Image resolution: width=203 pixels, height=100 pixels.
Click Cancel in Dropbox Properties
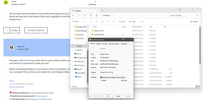point(118,96)
